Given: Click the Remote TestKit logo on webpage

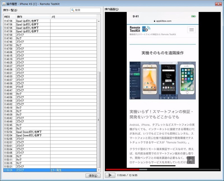Looking at the screenshot, I should 140,29.
